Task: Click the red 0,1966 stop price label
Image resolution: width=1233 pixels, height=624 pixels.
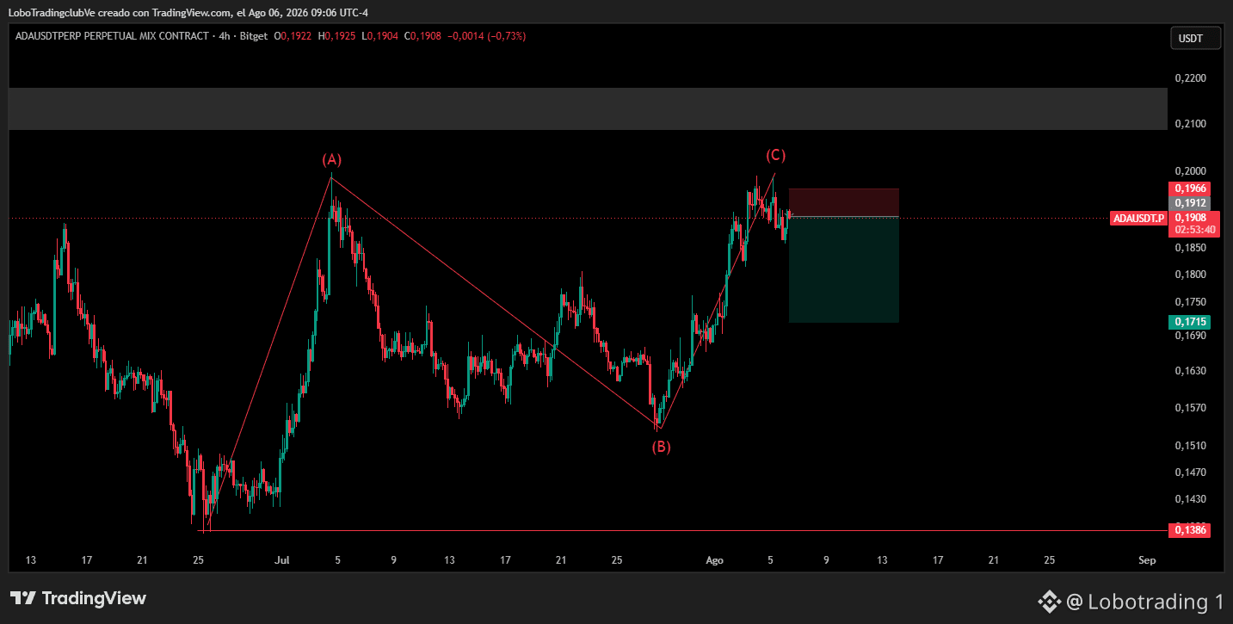Action: tap(1191, 188)
